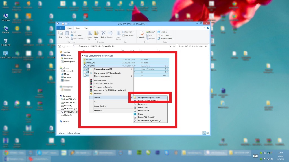Switch to the large icons view in status bar
This screenshot has height=162, width=289.
(207, 133)
